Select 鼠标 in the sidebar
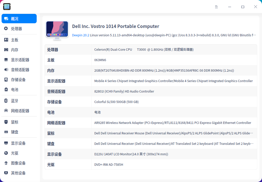The height and width of the screenshot is (182, 262). (x=19, y=122)
